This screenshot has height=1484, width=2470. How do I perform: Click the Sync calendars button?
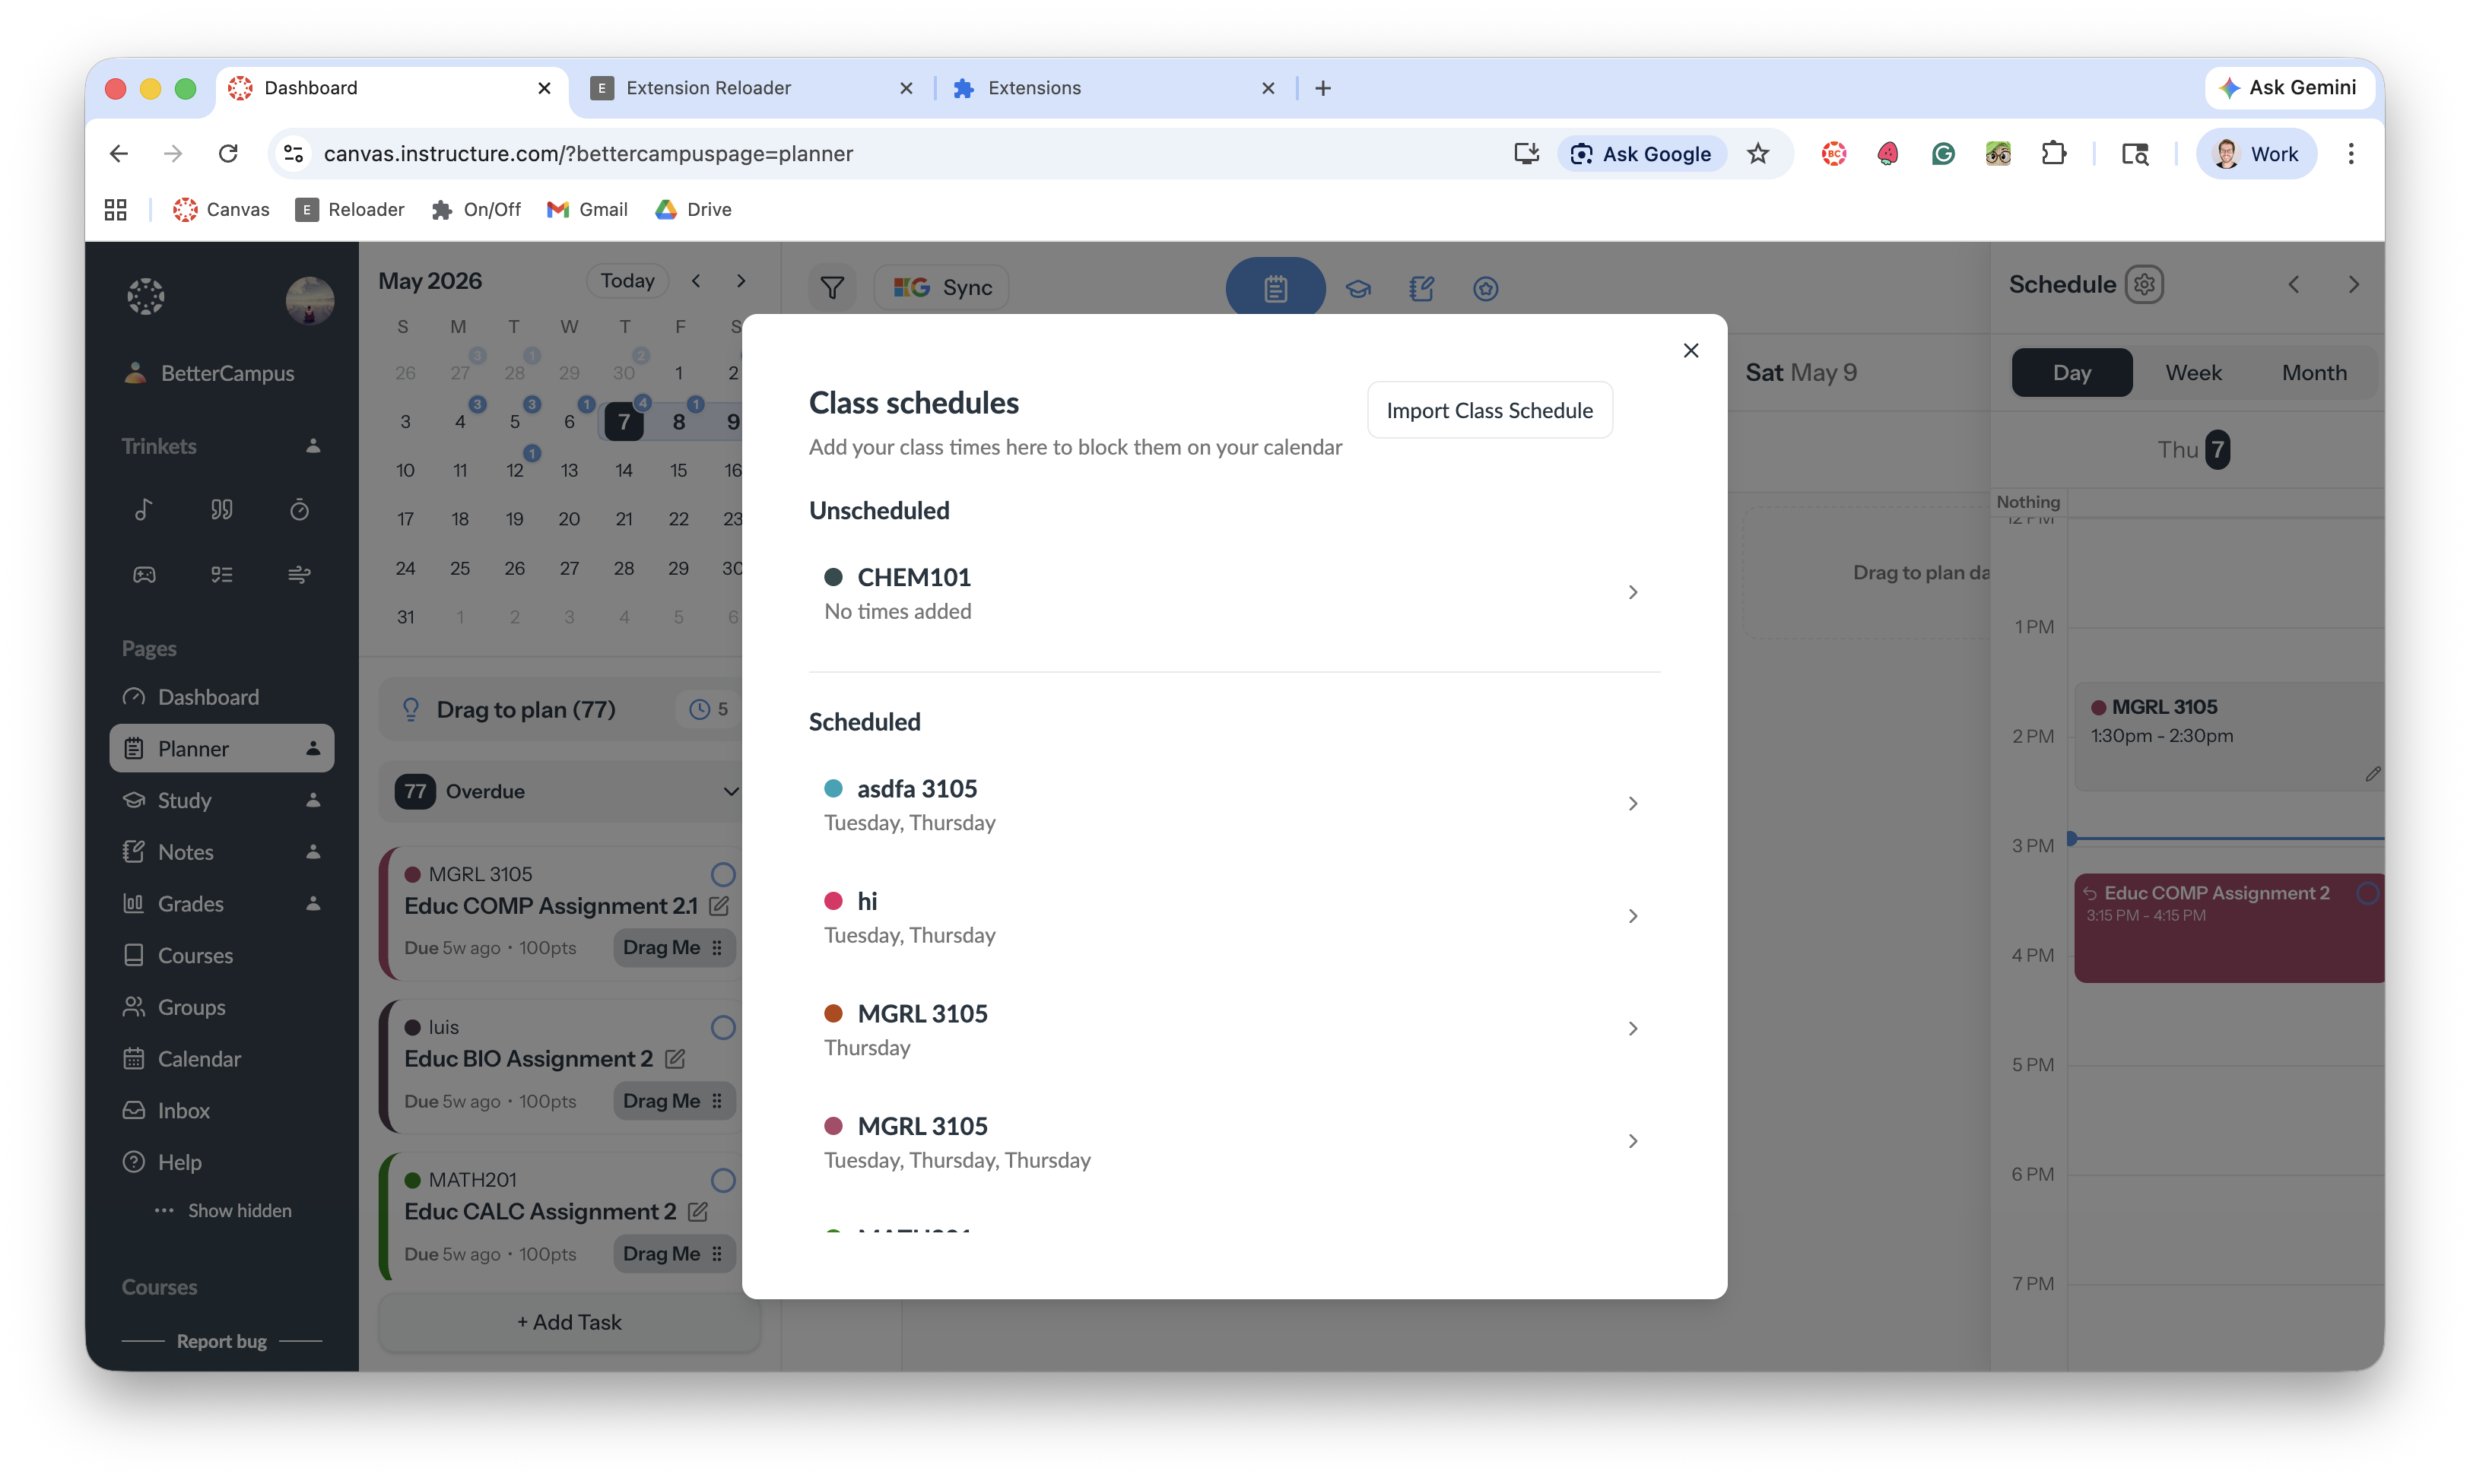click(941, 288)
